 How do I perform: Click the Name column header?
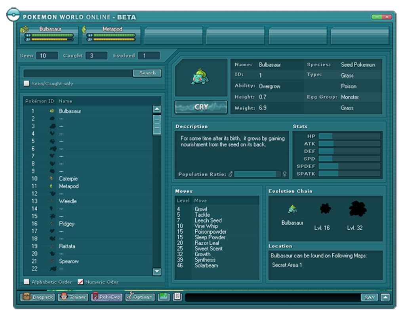pyautogui.click(x=65, y=101)
